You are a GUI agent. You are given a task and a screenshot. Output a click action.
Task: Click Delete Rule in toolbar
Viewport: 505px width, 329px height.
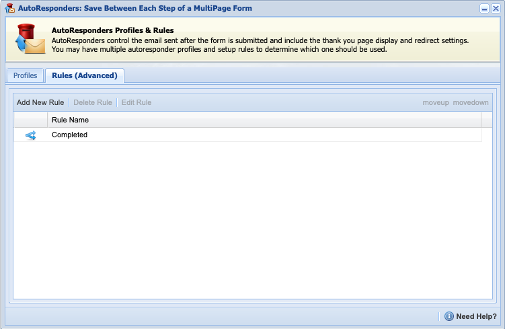click(x=93, y=102)
